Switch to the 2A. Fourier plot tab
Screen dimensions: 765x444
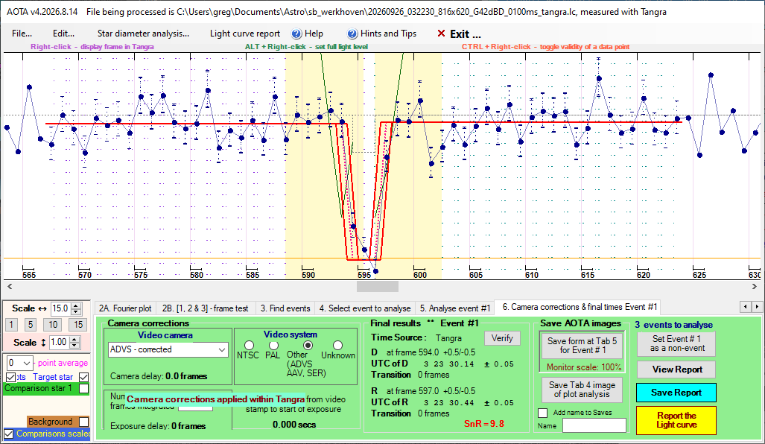(125, 308)
